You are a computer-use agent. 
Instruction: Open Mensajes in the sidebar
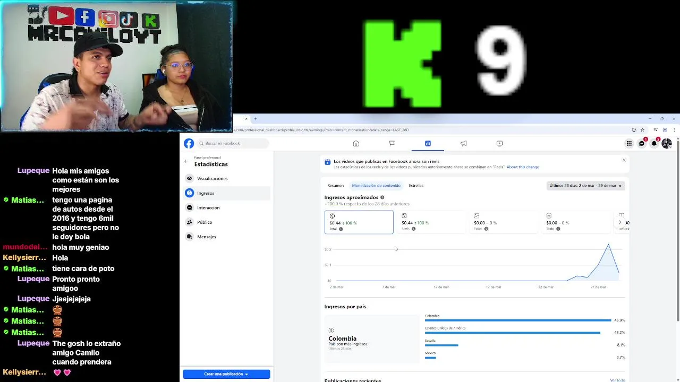(227, 237)
